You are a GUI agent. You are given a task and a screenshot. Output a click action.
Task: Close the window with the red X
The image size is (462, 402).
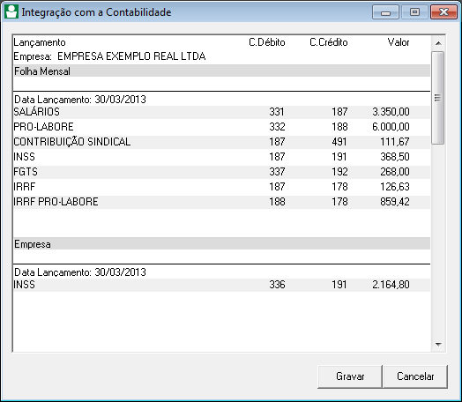point(443,12)
